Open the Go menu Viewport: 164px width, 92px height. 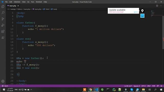[x=28, y=2]
